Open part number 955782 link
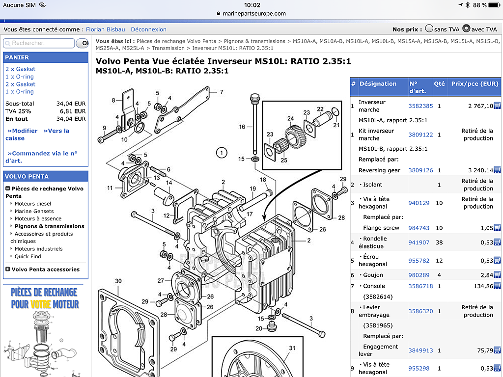Viewport: 503px width, 377px height. click(x=419, y=261)
